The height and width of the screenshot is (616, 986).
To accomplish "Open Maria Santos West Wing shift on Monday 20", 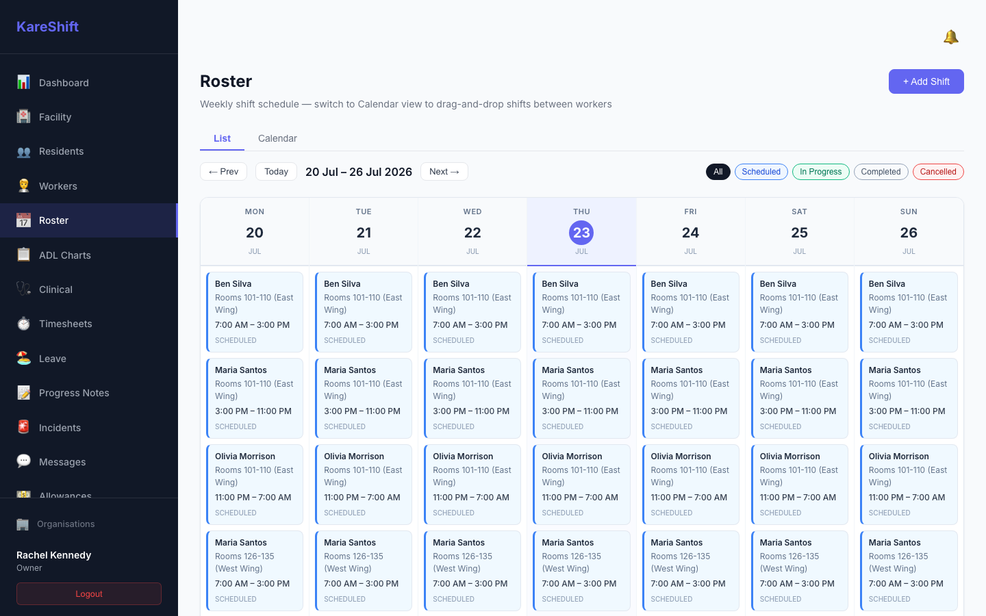I will click(255, 571).
